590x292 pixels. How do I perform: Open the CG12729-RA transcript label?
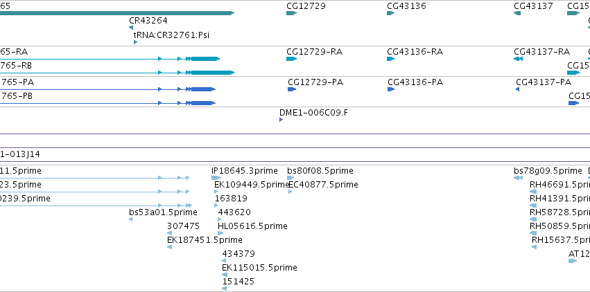tap(315, 51)
